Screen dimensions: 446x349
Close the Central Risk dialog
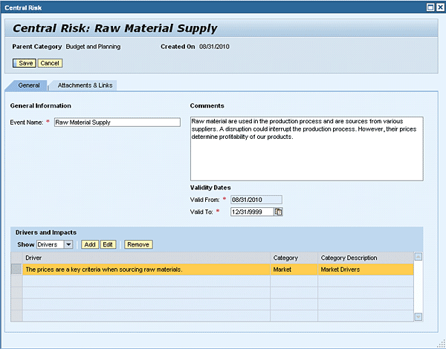439,7
